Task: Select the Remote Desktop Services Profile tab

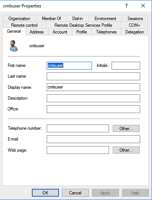Action: pyautogui.click(x=83, y=25)
